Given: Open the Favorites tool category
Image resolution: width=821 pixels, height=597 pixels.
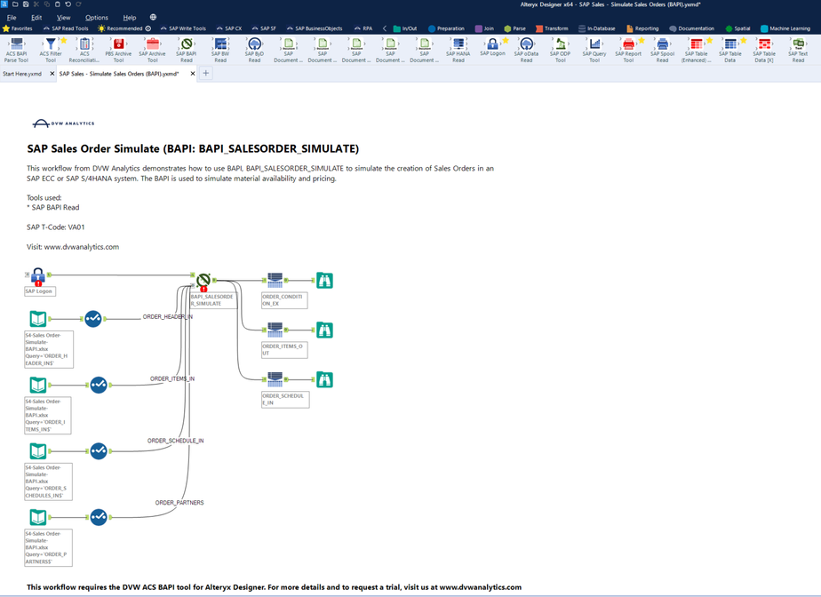Looking at the screenshot, I should tap(18, 28).
